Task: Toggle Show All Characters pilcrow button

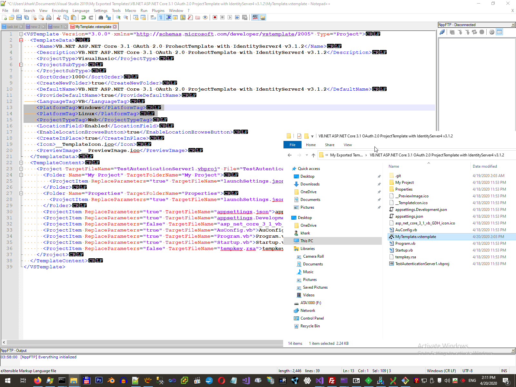Action: (161, 17)
